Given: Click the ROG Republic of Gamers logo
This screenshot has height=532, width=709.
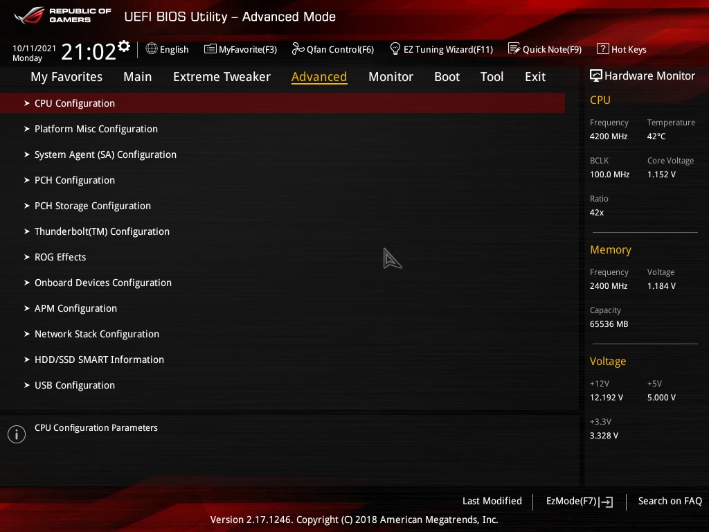Looking at the screenshot, I should pyautogui.click(x=62, y=15).
